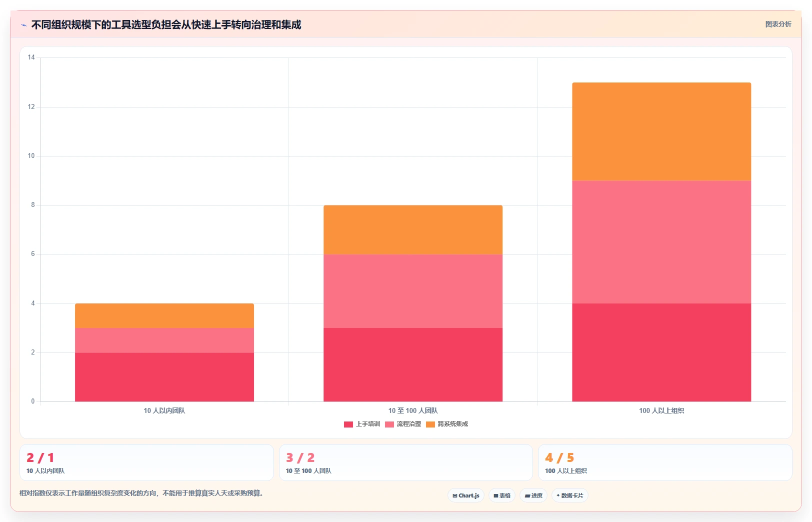Click the 进度 tag pill
812x522 pixels.
[x=533, y=495]
